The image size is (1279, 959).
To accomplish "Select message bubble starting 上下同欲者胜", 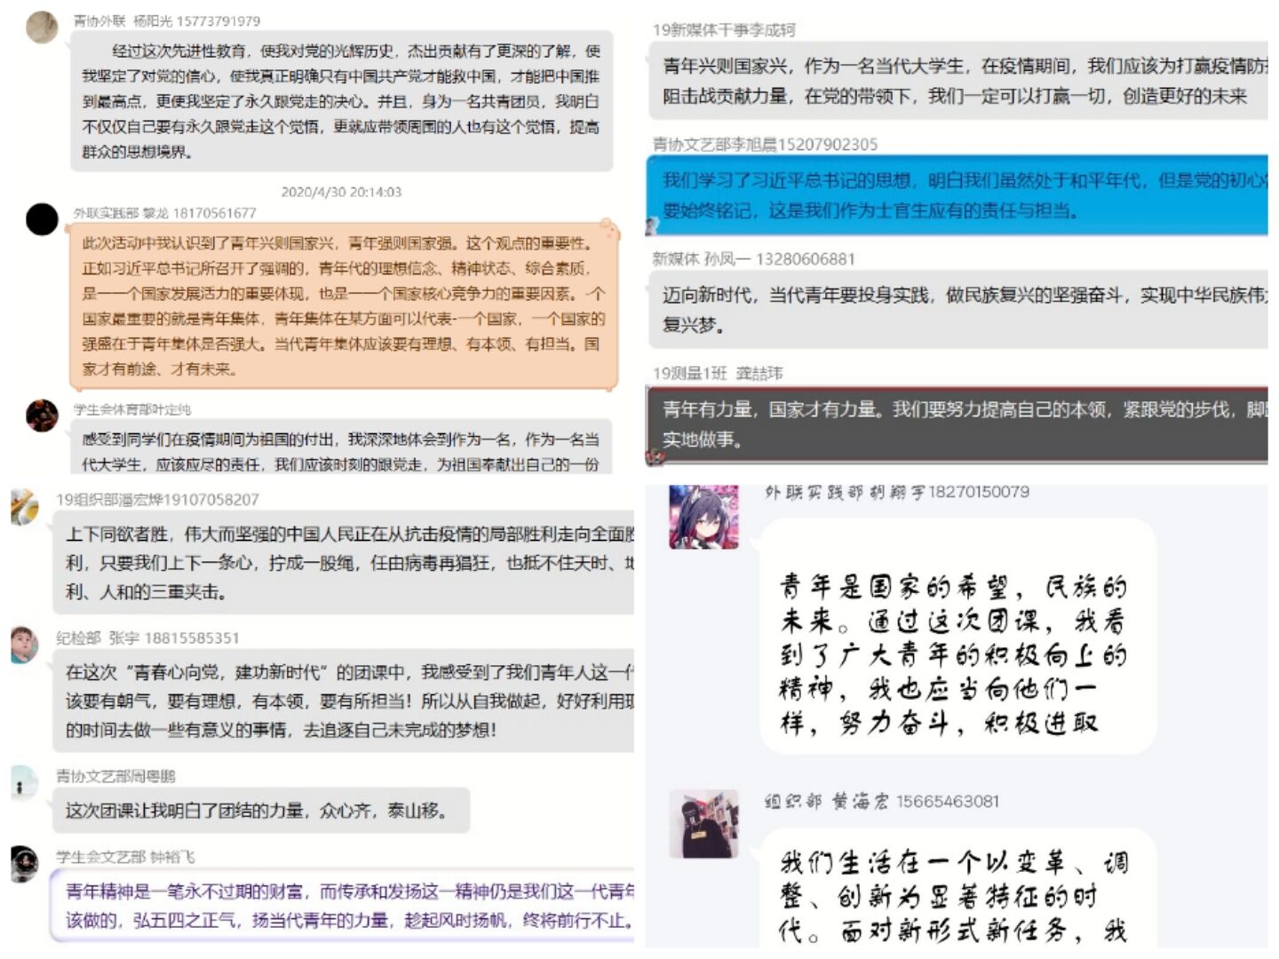I will 343,563.
